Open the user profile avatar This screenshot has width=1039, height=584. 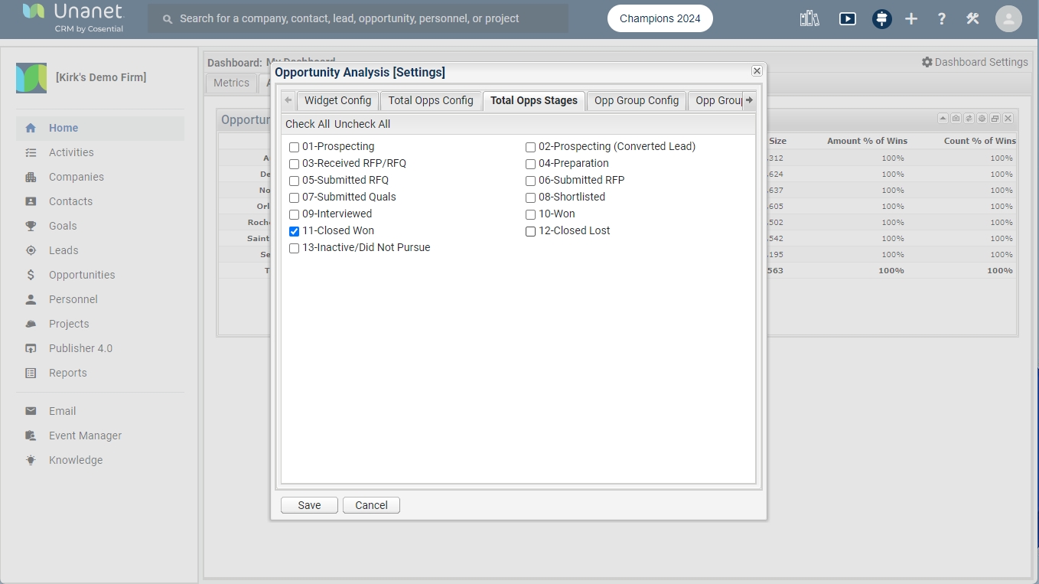coord(1008,18)
